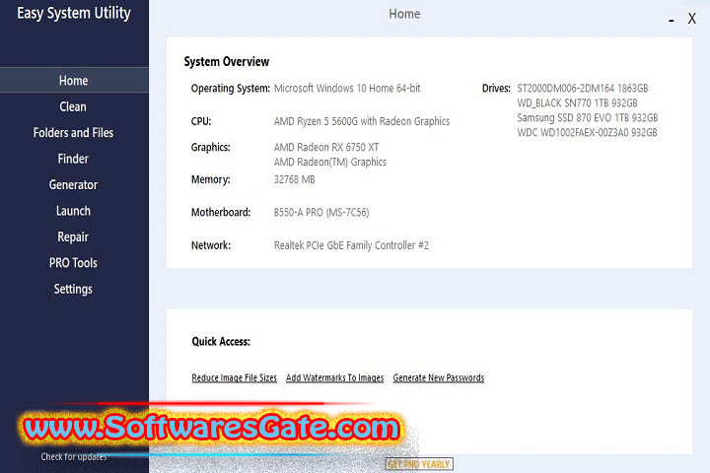The width and height of the screenshot is (710, 473).
Task: Click Check for updates
Action: (74, 456)
